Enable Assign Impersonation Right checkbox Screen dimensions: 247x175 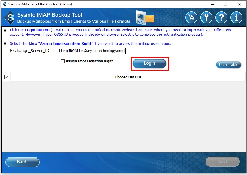coord(62,61)
